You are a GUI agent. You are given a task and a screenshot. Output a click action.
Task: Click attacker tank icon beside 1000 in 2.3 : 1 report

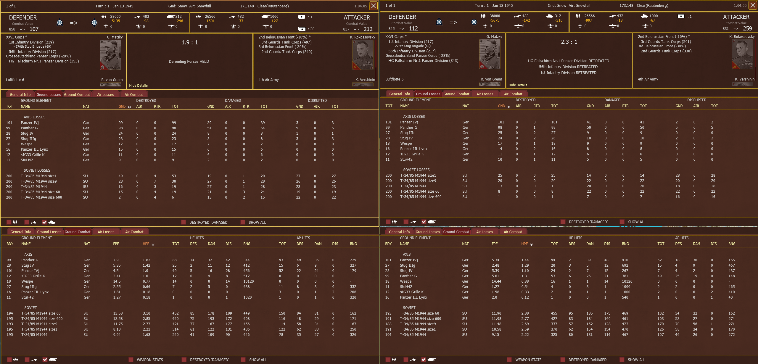(x=645, y=16)
